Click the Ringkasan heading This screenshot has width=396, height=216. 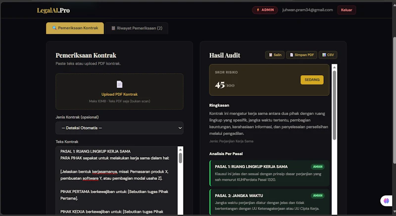(219, 105)
